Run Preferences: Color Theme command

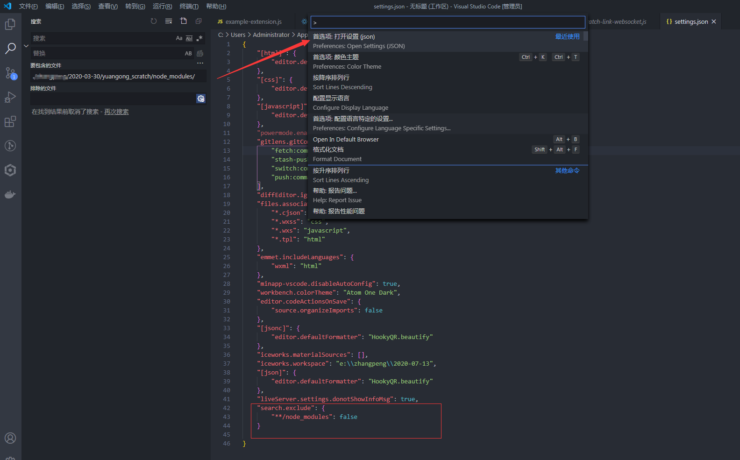click(x=448, y=62)
